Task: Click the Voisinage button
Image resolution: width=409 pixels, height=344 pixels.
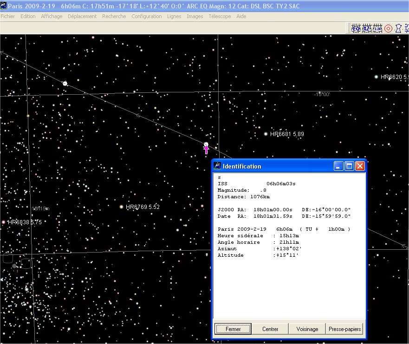Action: 307,329
